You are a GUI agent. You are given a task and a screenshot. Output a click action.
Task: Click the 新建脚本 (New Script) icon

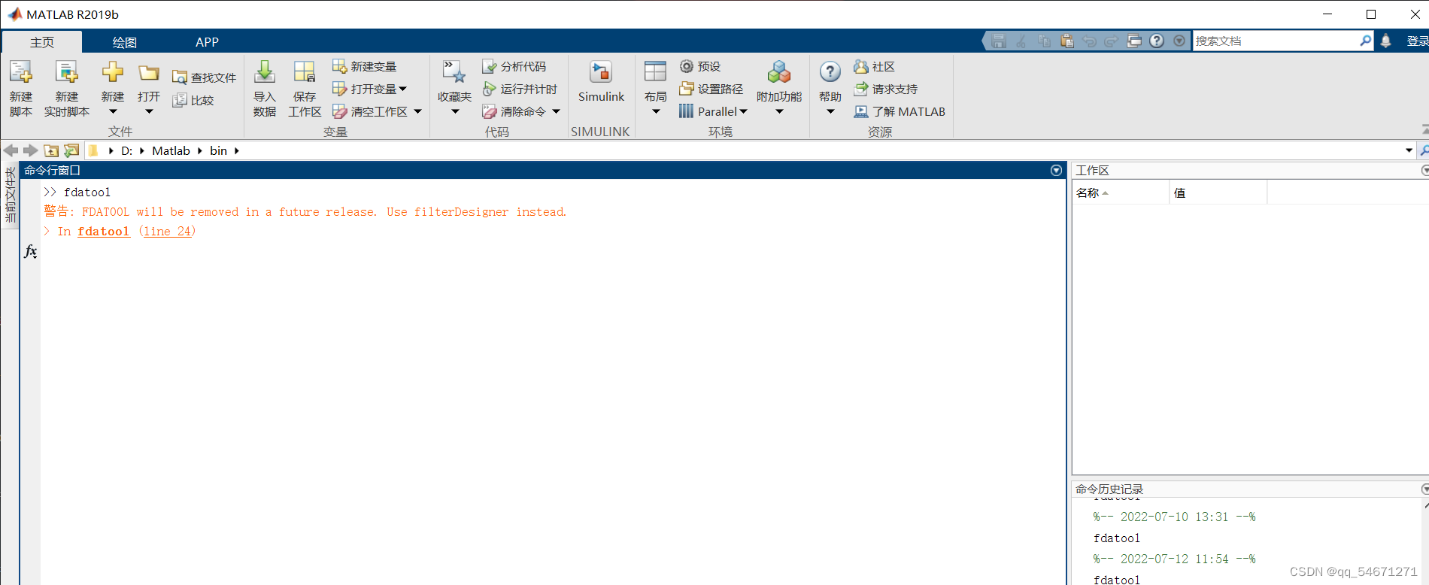coord(21,72)
